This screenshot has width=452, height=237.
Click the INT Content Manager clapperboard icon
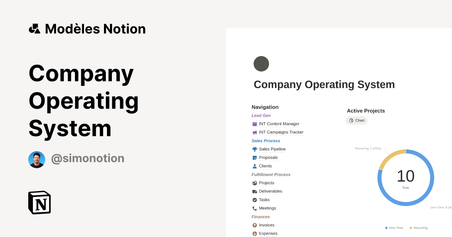(255, 124)
